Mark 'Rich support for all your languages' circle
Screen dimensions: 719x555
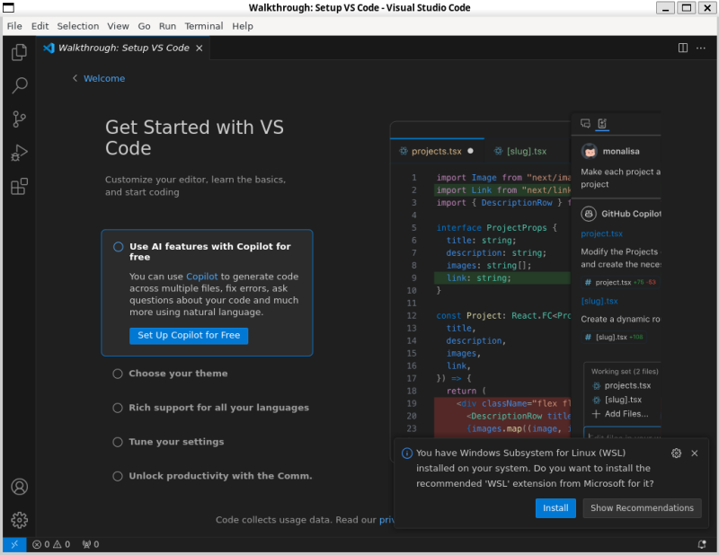118,408
